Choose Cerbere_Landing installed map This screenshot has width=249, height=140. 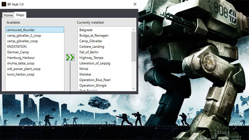105,47
